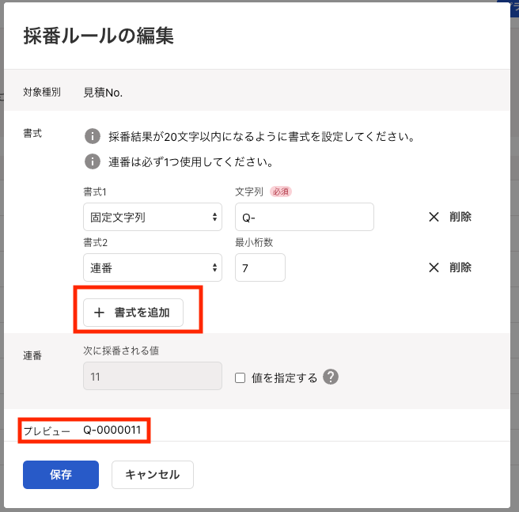The image size is (519, 512).
Task: Click the 書式2 label
Action: coord(95,242)
